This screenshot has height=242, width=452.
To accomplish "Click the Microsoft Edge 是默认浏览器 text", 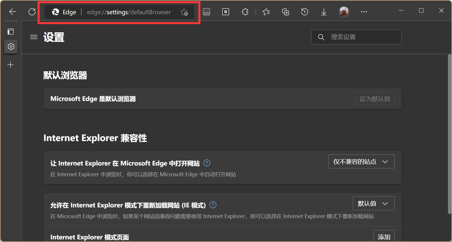I will pyautogui.click(x=93, y=99).
